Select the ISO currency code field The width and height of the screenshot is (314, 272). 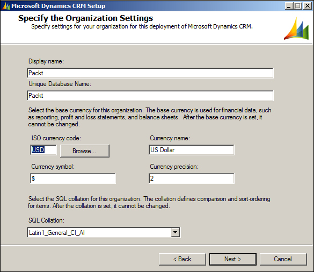[43, 150]
